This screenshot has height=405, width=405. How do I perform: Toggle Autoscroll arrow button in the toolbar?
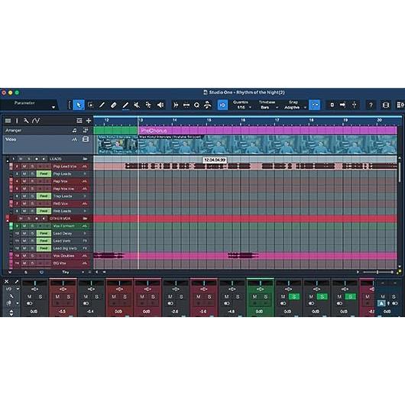(x=343, y=105)
